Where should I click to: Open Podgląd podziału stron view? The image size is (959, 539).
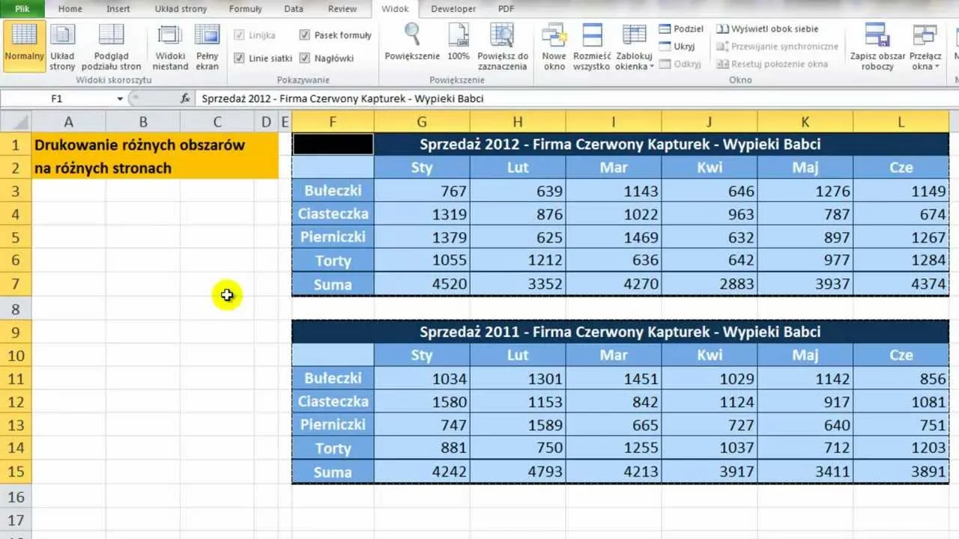point(111,46)
